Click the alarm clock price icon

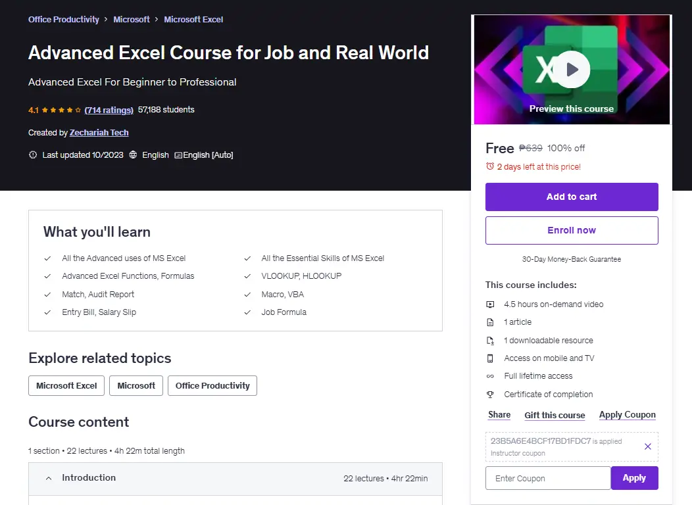490,166
